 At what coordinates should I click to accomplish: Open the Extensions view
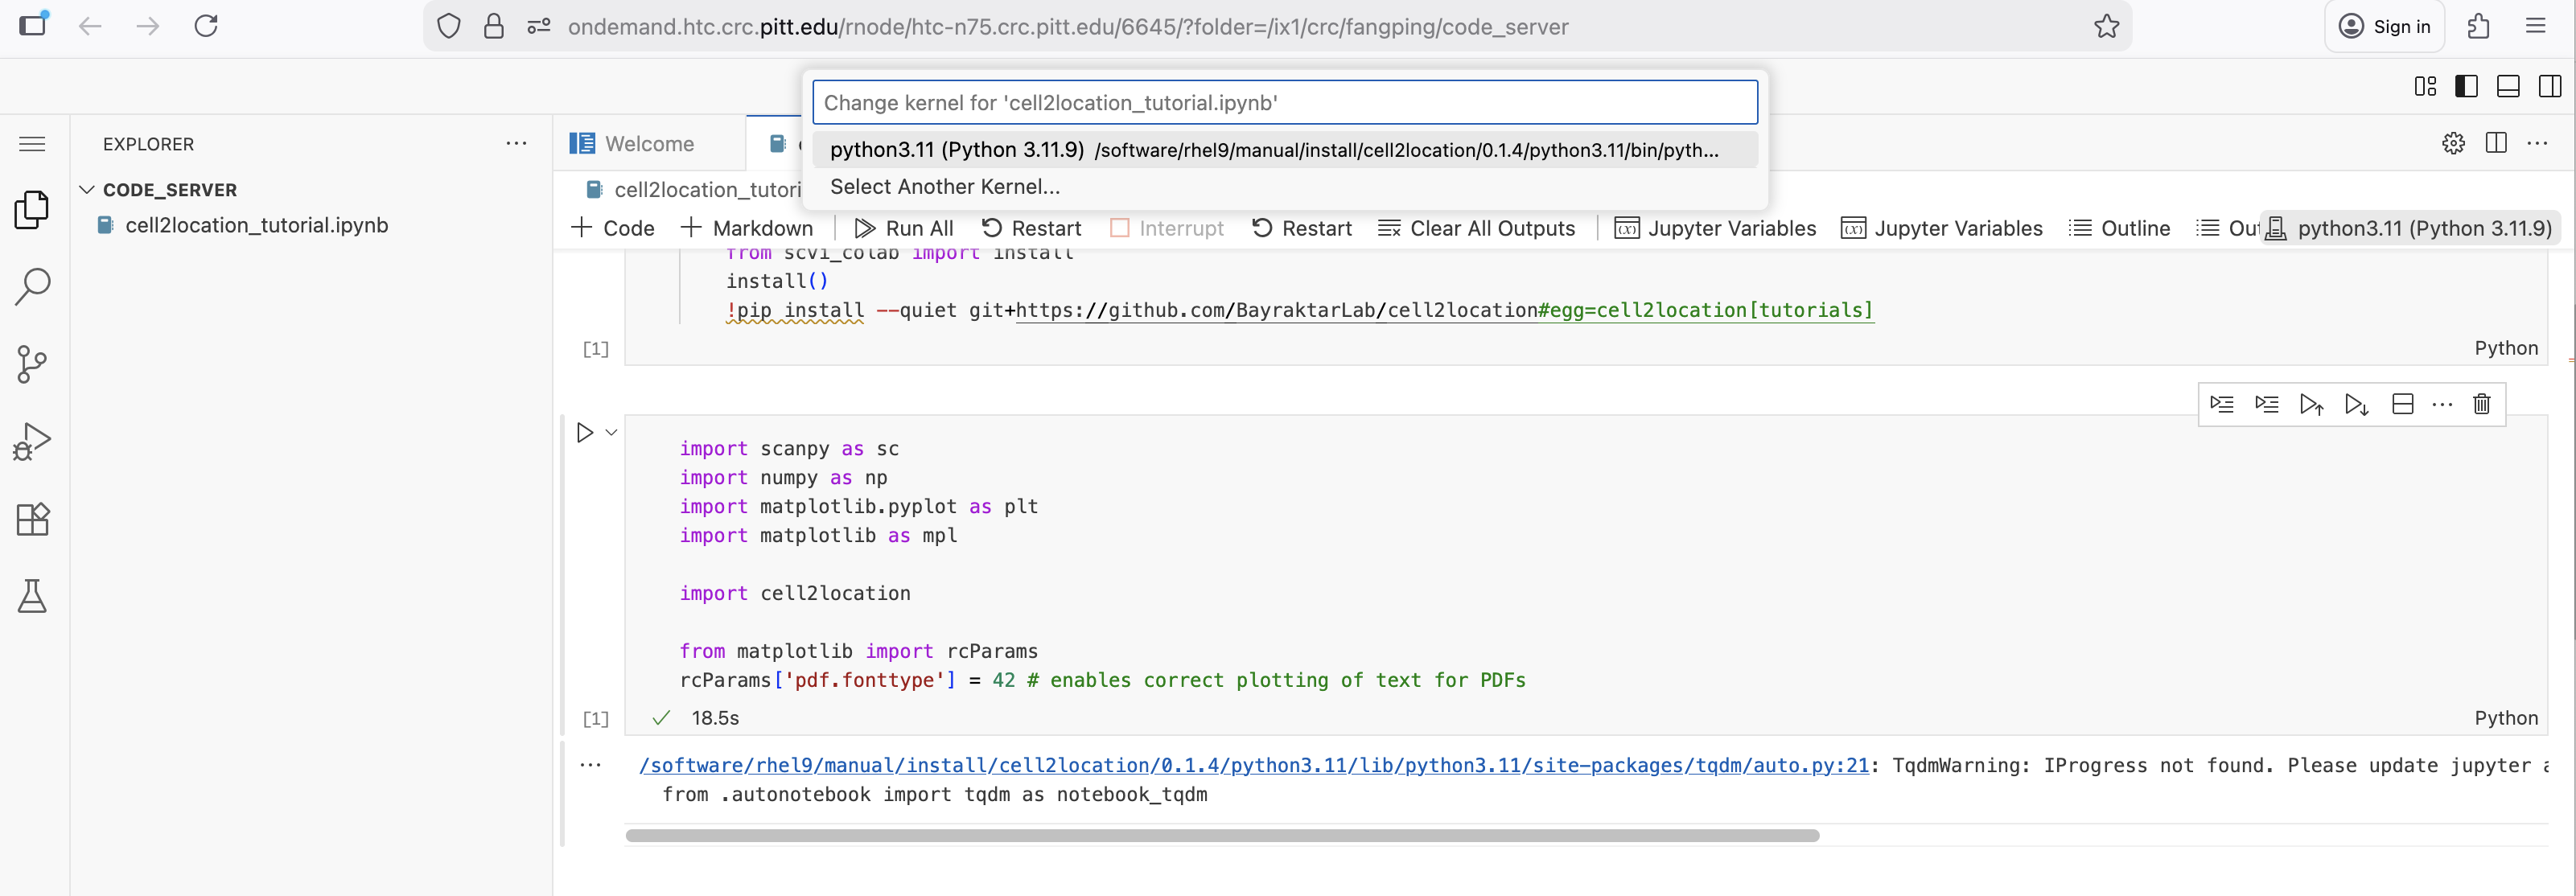click(32, 519)
